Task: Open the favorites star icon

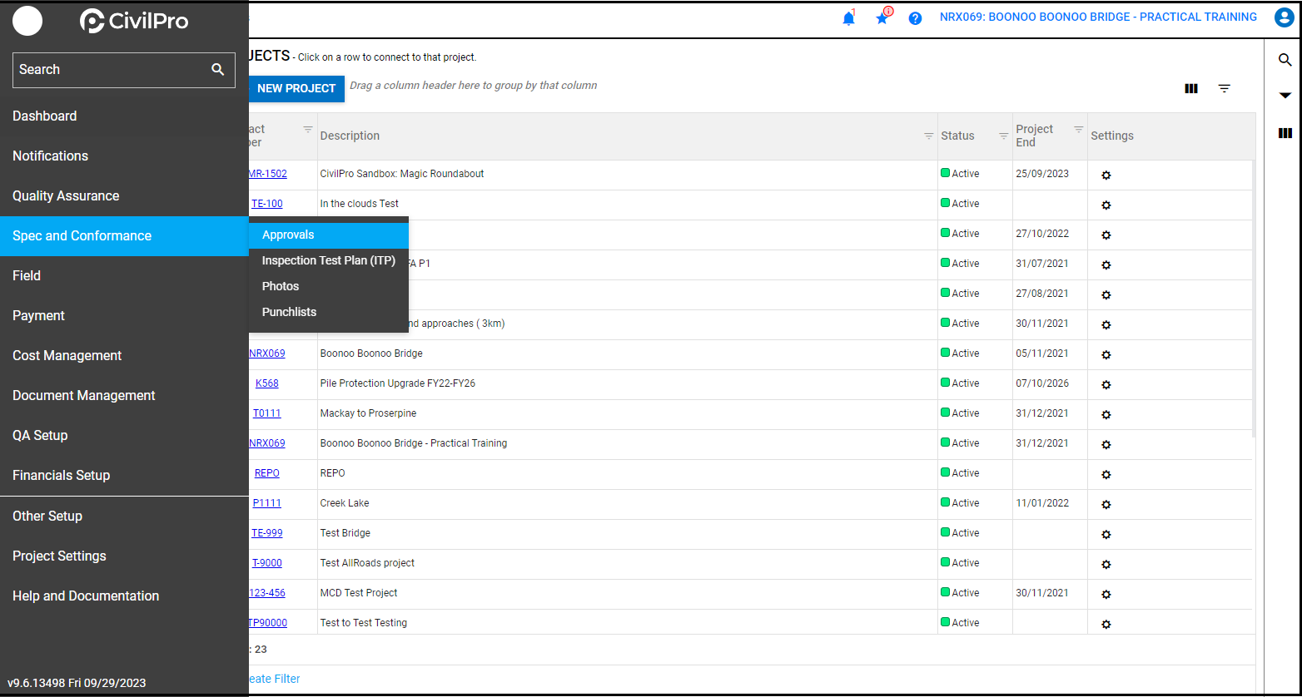Action: (x=882, y=18)
